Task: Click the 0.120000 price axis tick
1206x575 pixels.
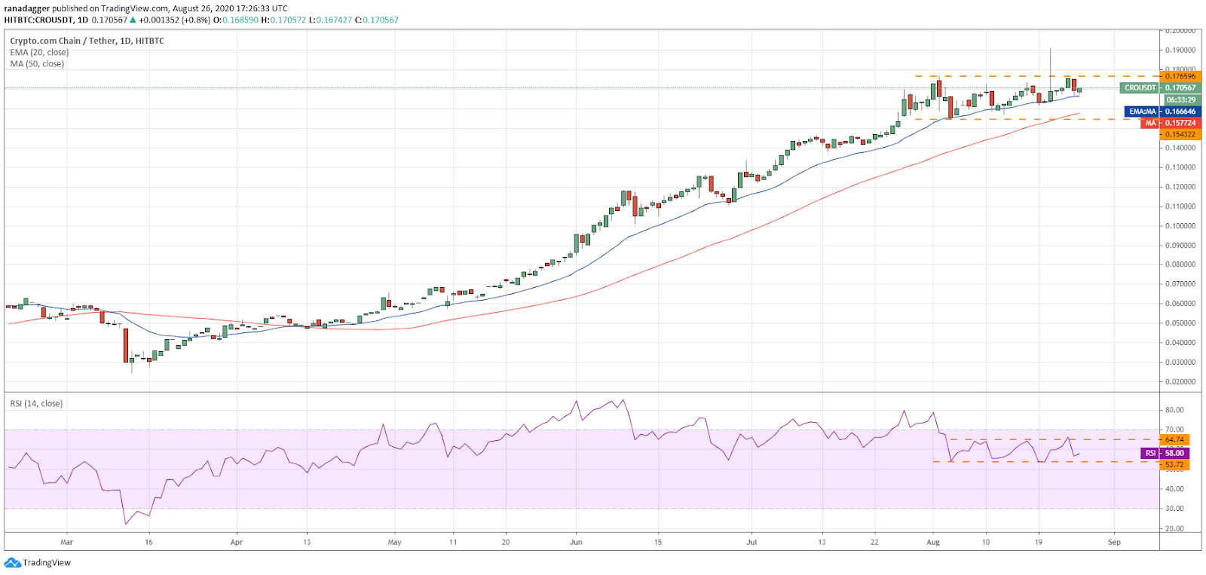Action: click(x=1180, y=187)
